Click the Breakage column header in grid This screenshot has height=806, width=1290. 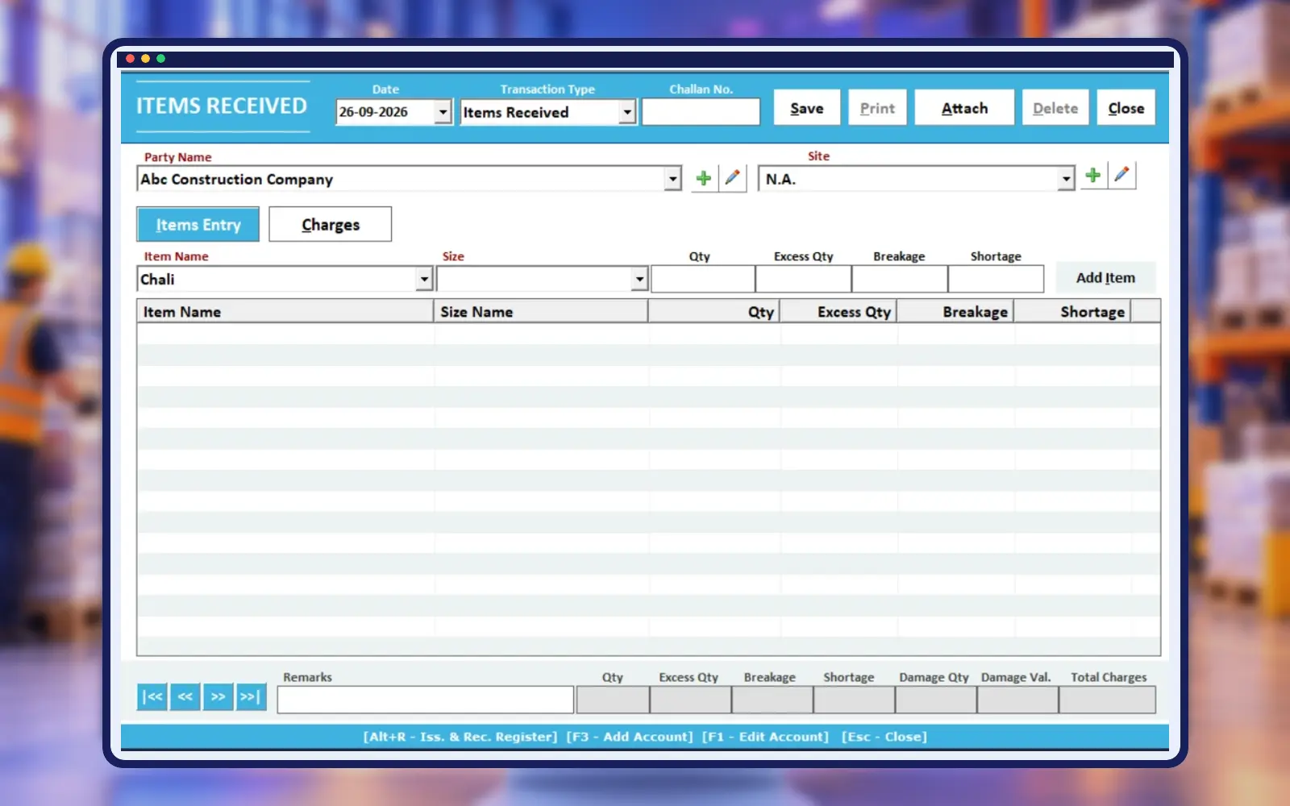(x=955, y=312)
